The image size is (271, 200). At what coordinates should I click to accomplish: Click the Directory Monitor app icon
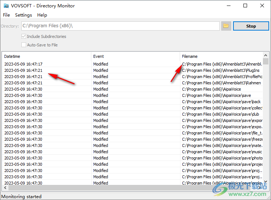pos(6,6)
